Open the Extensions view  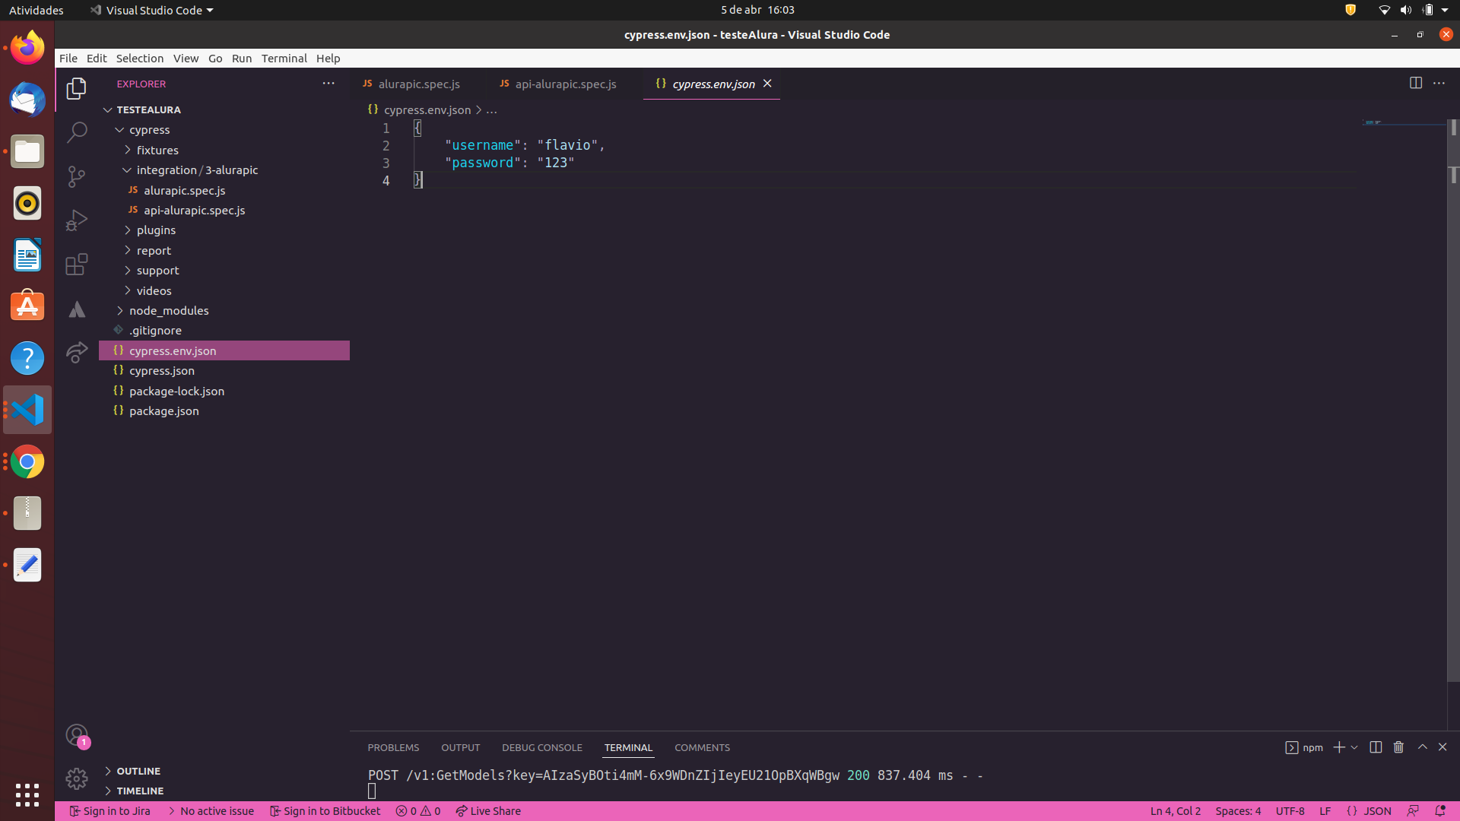pyautogui.click(x=76, y=265)
